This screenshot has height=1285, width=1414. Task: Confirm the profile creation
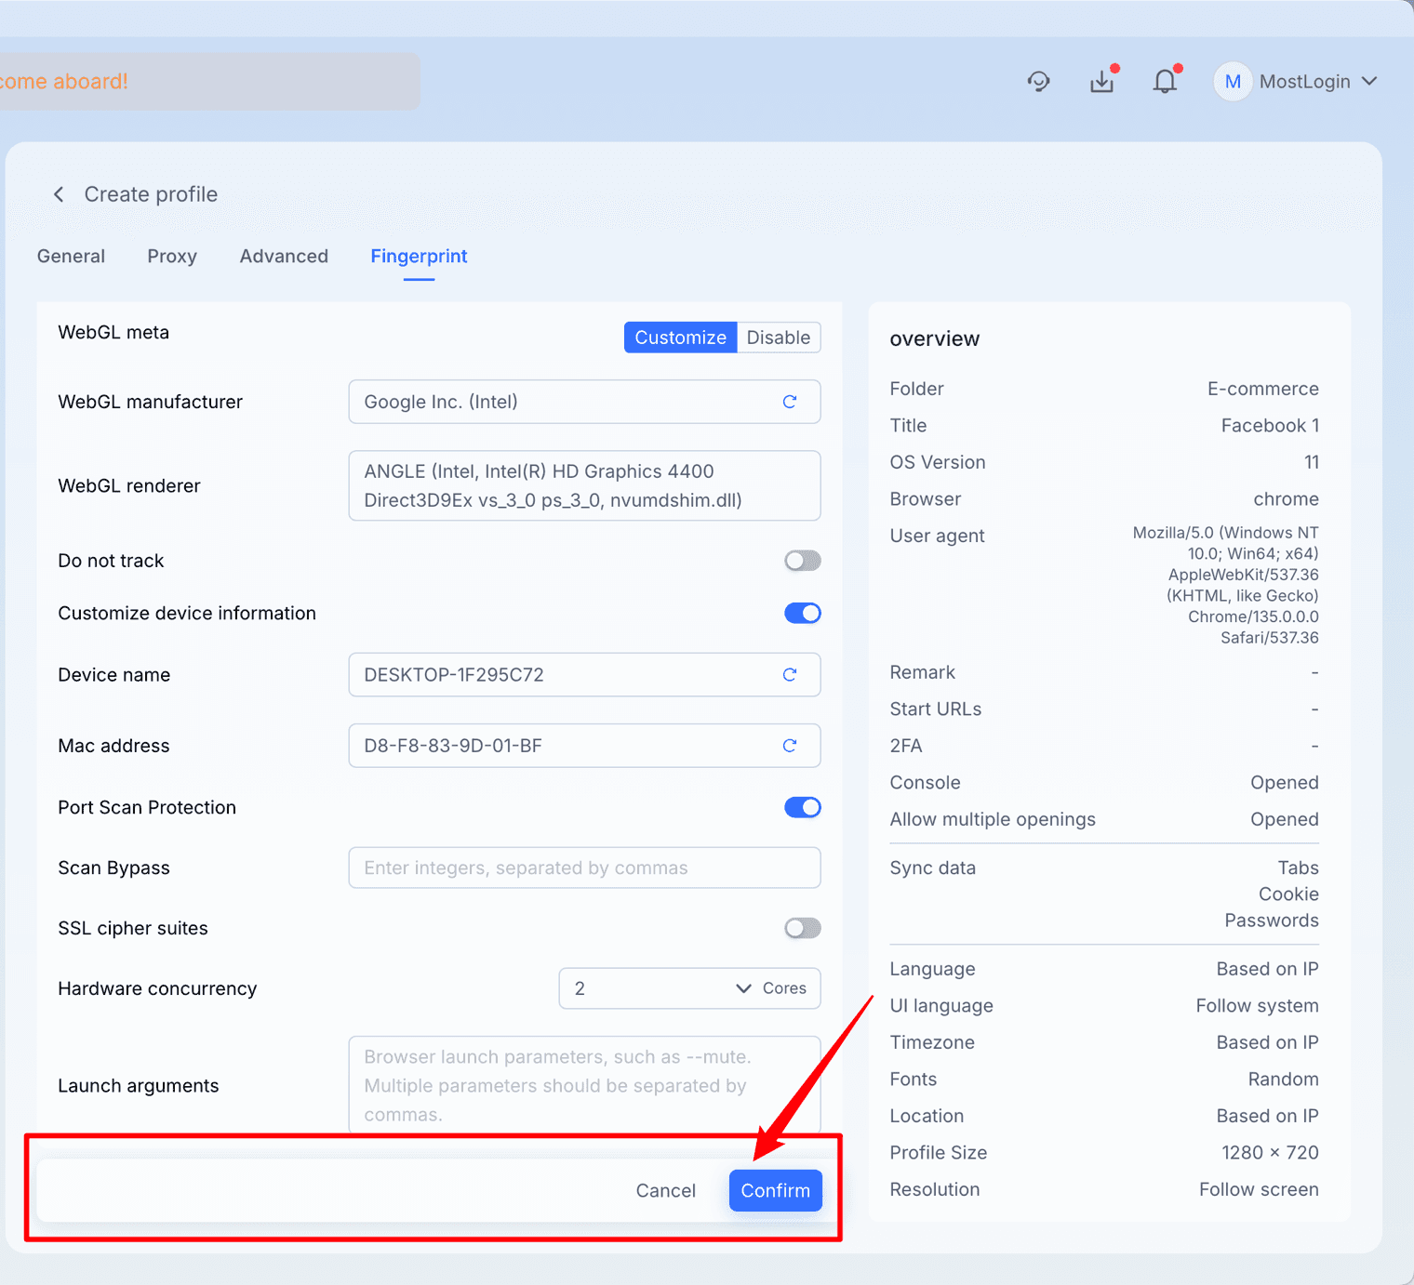(775, 1190)
